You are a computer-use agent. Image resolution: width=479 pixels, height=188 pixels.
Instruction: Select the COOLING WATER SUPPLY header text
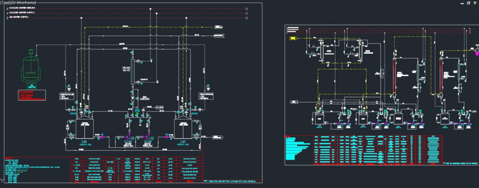[22, 13]
